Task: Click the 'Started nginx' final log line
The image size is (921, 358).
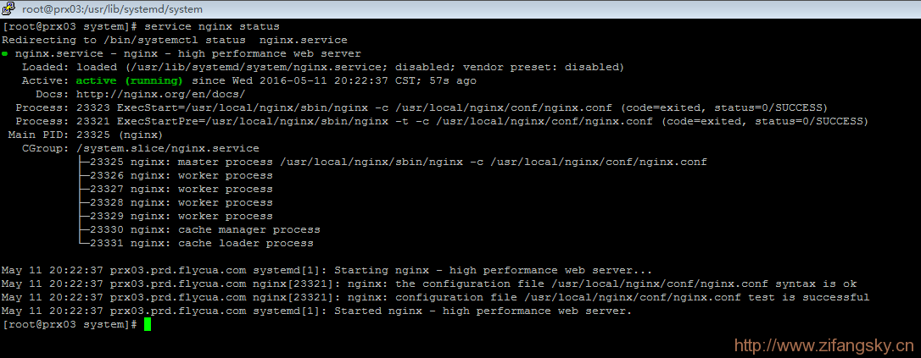Action: pos(316,311)
